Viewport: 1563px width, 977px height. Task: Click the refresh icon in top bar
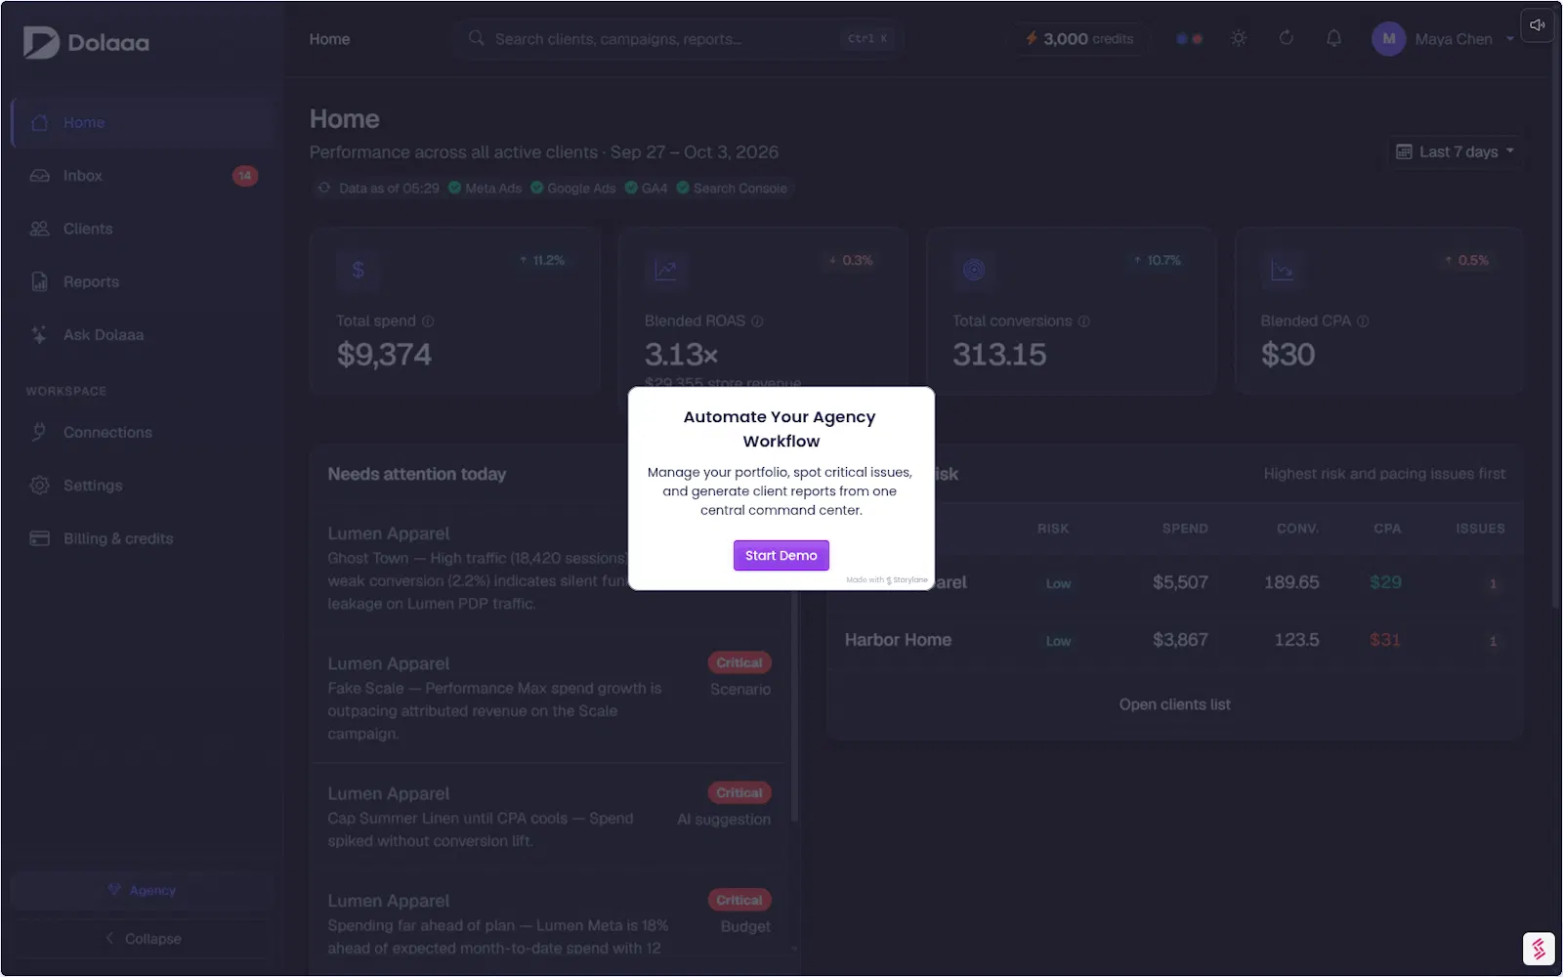pos(1287,38)
